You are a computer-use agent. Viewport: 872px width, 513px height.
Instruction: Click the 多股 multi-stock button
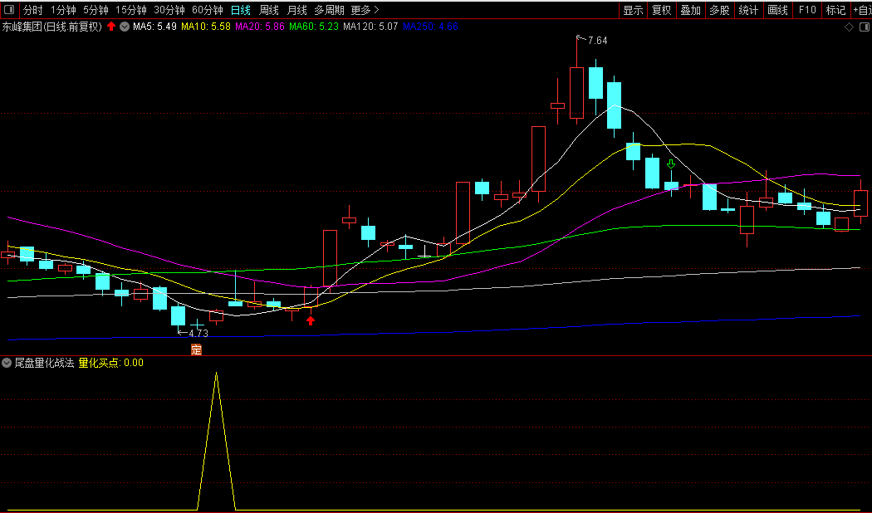(720, 10)
